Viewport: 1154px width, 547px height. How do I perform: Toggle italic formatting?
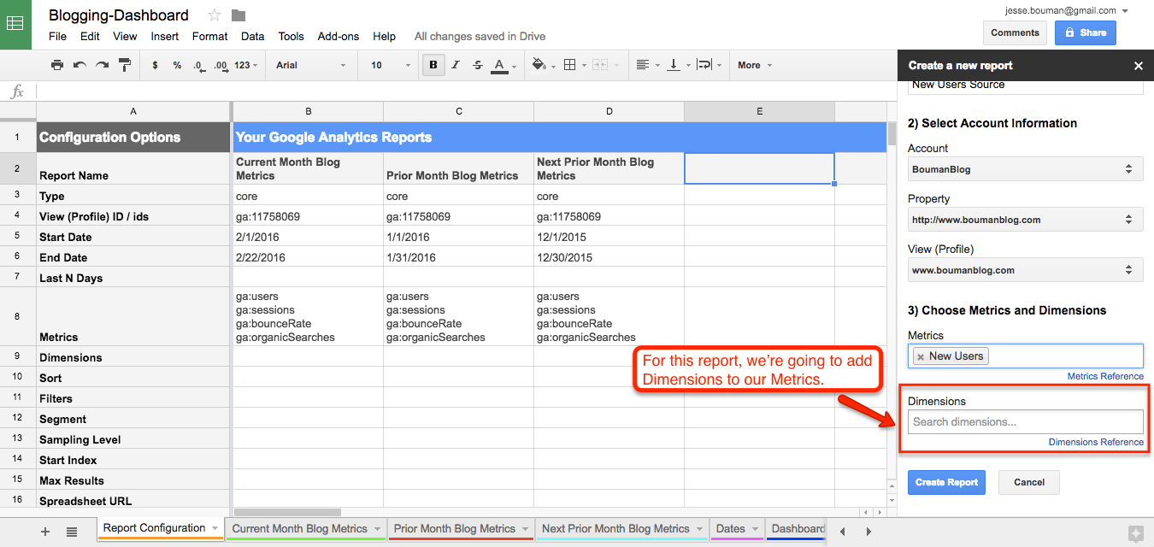click(x=455, y=65)
